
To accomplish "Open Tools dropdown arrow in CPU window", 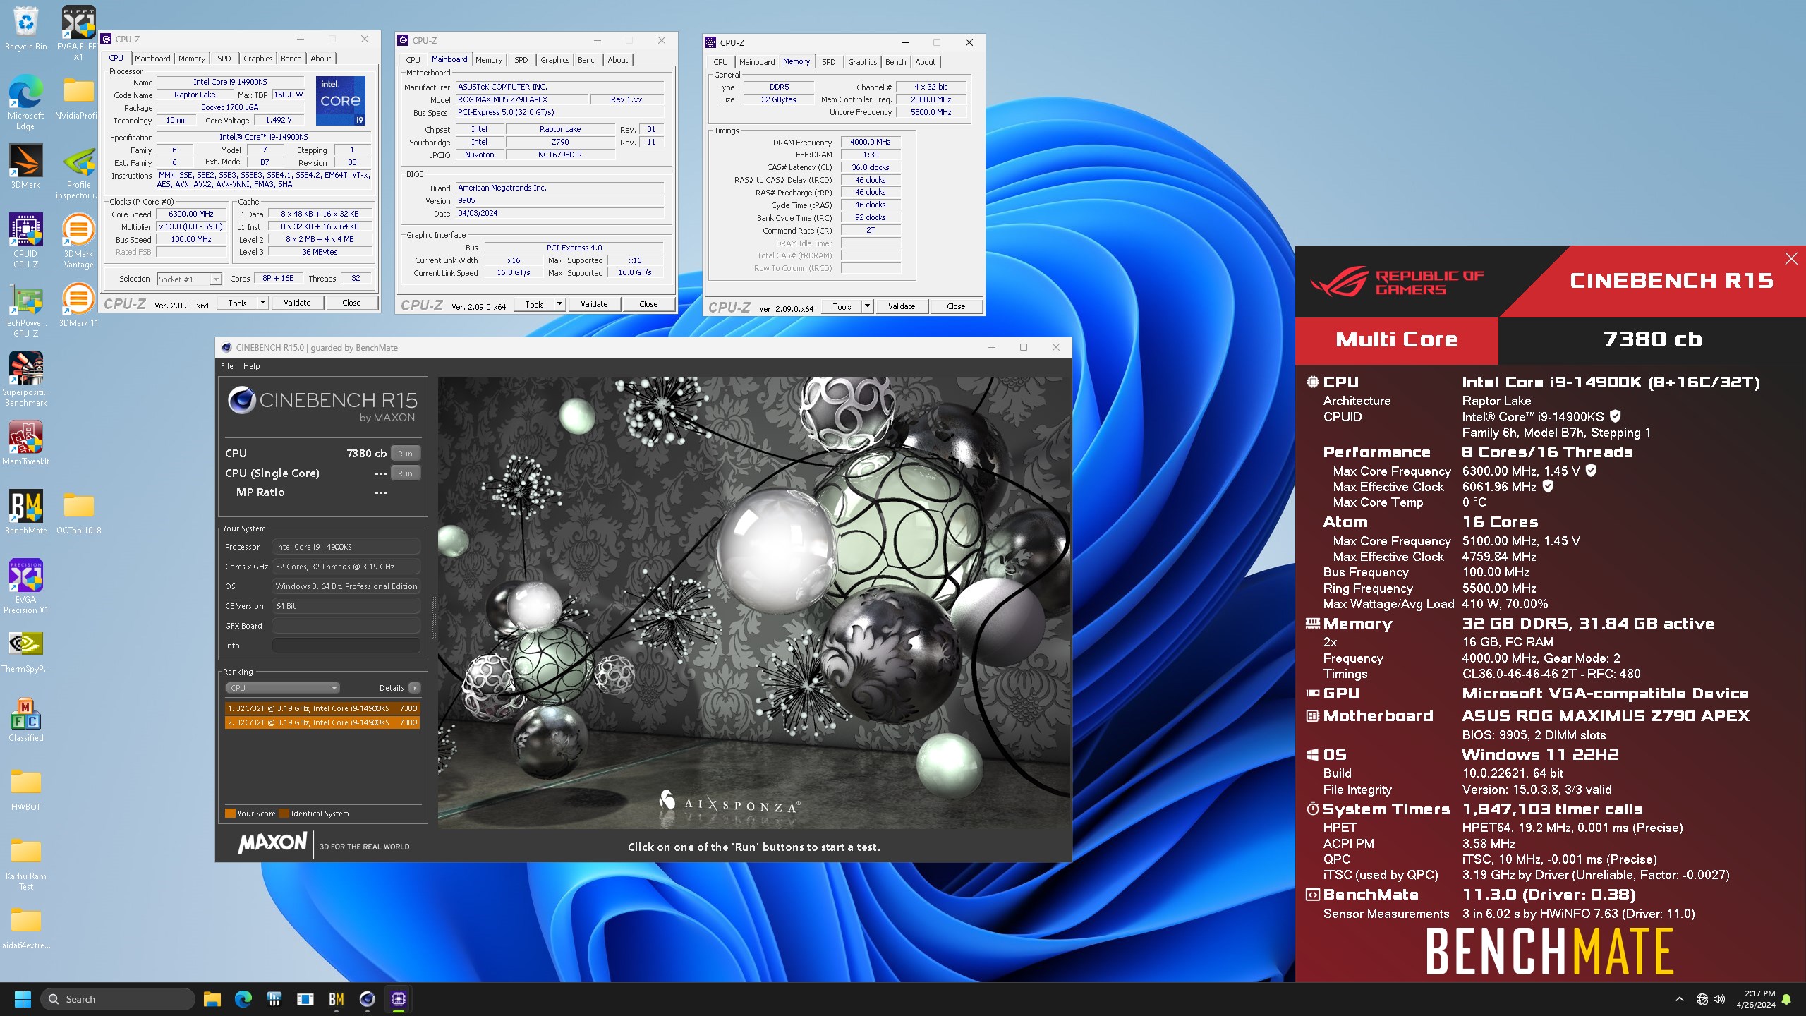I will [x=262, y=303].
